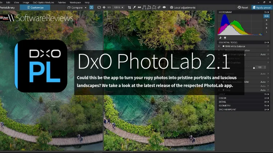Open the Edit menu
The width and height of the screenshot is (273, 153).
[x=8, y=3]
